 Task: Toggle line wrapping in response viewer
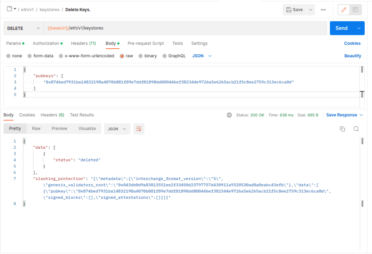[138, 129]
